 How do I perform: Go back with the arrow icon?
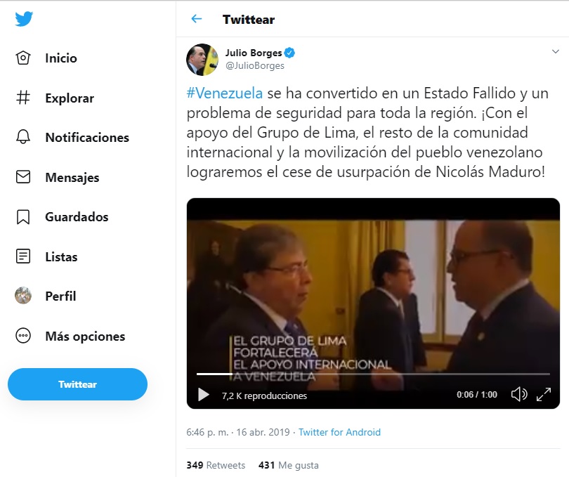tap(196, 19)
